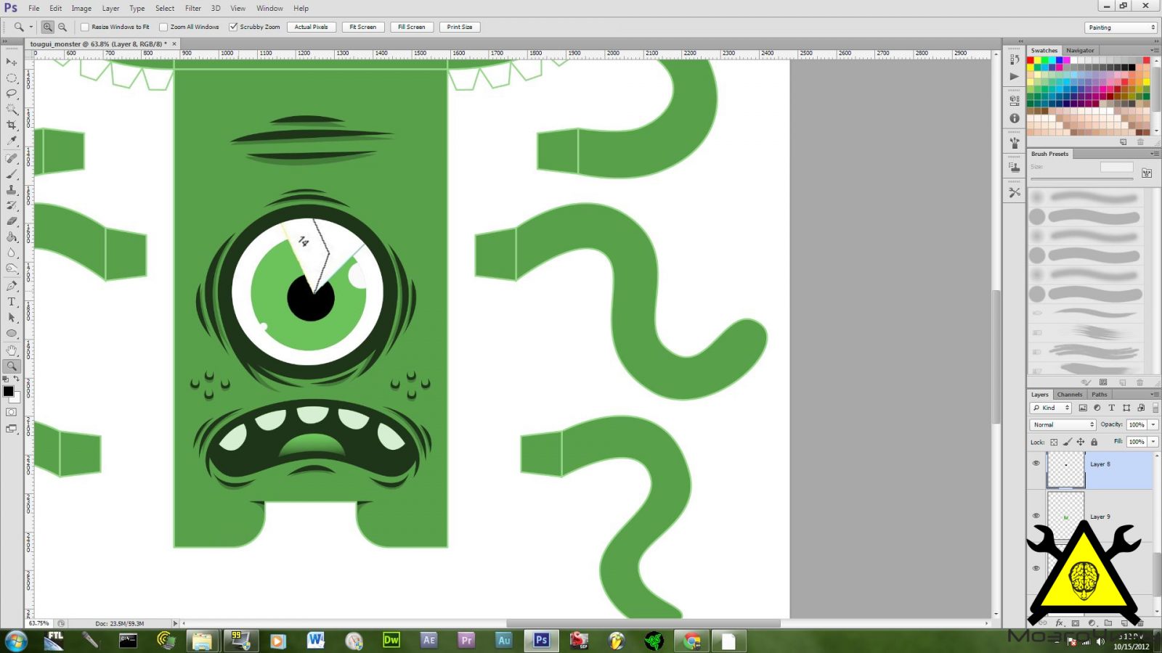Swap foreground and background colors
The image size is (1162, 653).
click(17, 379)
